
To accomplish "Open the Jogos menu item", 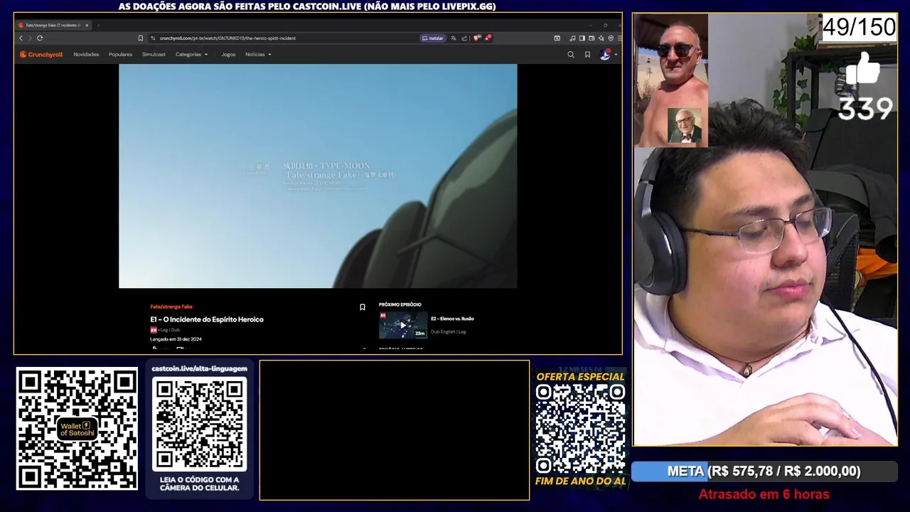I will pyautogui.click(x=228, y=54).
